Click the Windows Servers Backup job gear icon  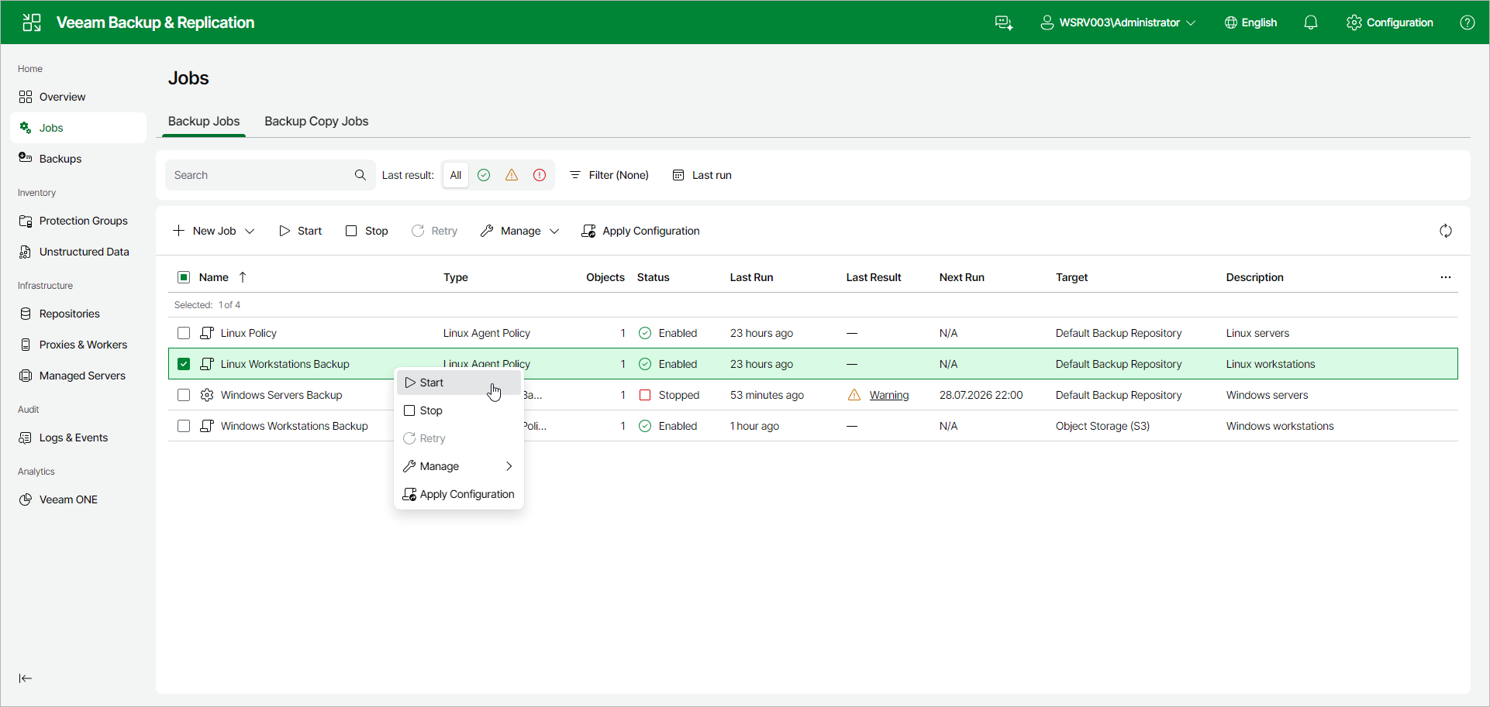click(x=207, y=395)
